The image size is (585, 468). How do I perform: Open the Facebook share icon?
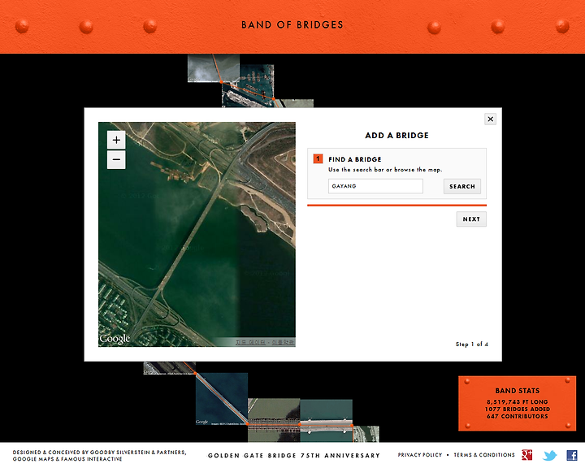coord(572,455)
